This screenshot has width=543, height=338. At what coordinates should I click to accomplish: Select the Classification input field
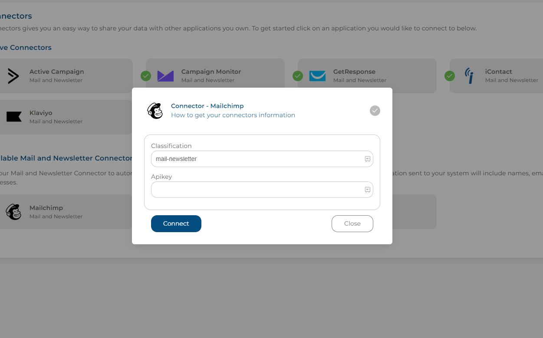click(x=262, y=159)
